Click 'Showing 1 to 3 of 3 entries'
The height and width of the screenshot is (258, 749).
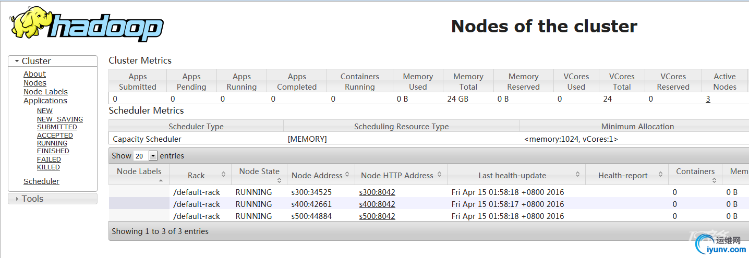pos(160,231)
